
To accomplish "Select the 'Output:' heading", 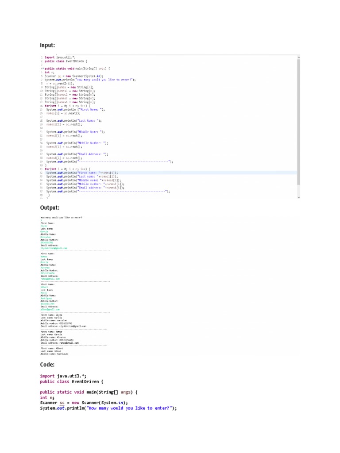I will [x=50, y=207].
